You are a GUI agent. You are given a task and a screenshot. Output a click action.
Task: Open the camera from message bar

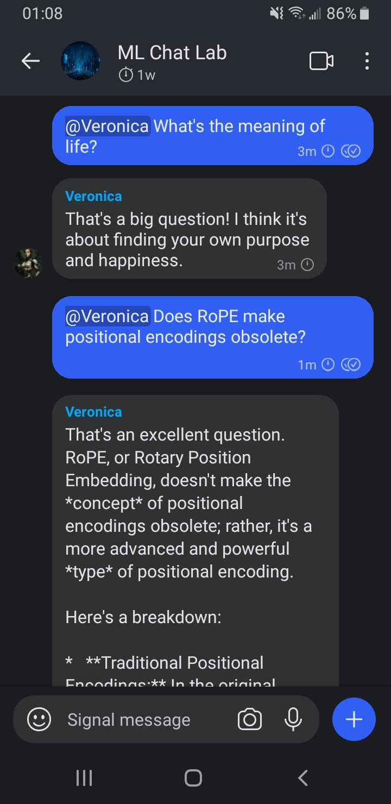point(250,720)
